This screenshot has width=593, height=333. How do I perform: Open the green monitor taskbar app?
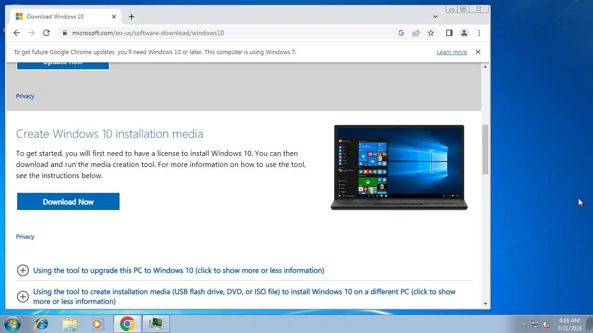point(156,324)
